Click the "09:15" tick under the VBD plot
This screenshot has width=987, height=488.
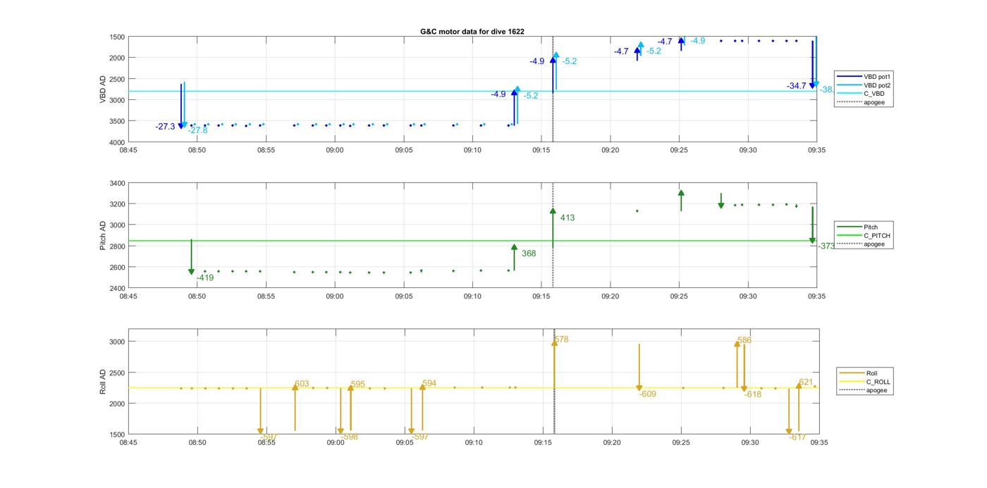tap(541, 150)
